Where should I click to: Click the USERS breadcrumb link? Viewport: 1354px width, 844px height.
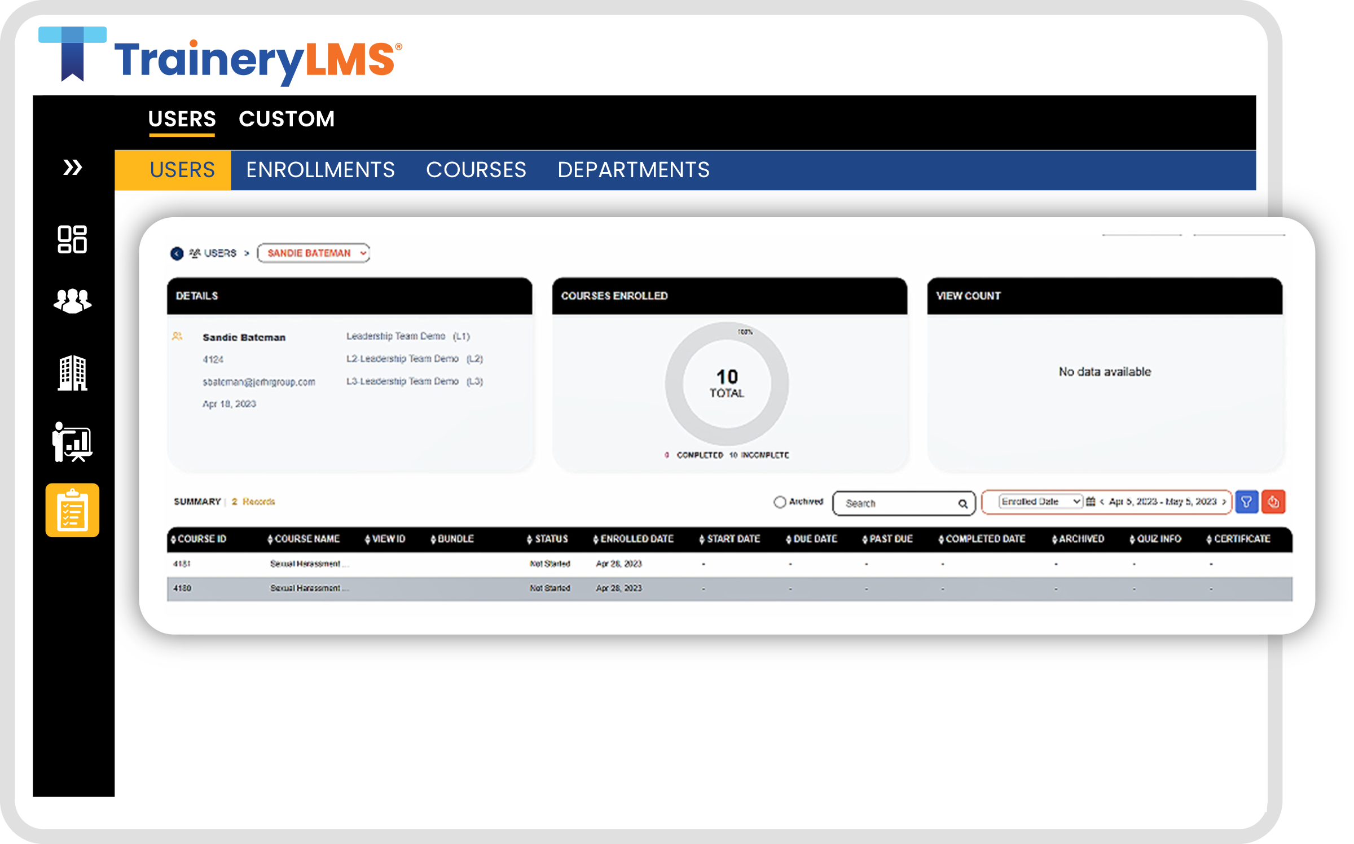pyautogui.click(x=220, y=253)
